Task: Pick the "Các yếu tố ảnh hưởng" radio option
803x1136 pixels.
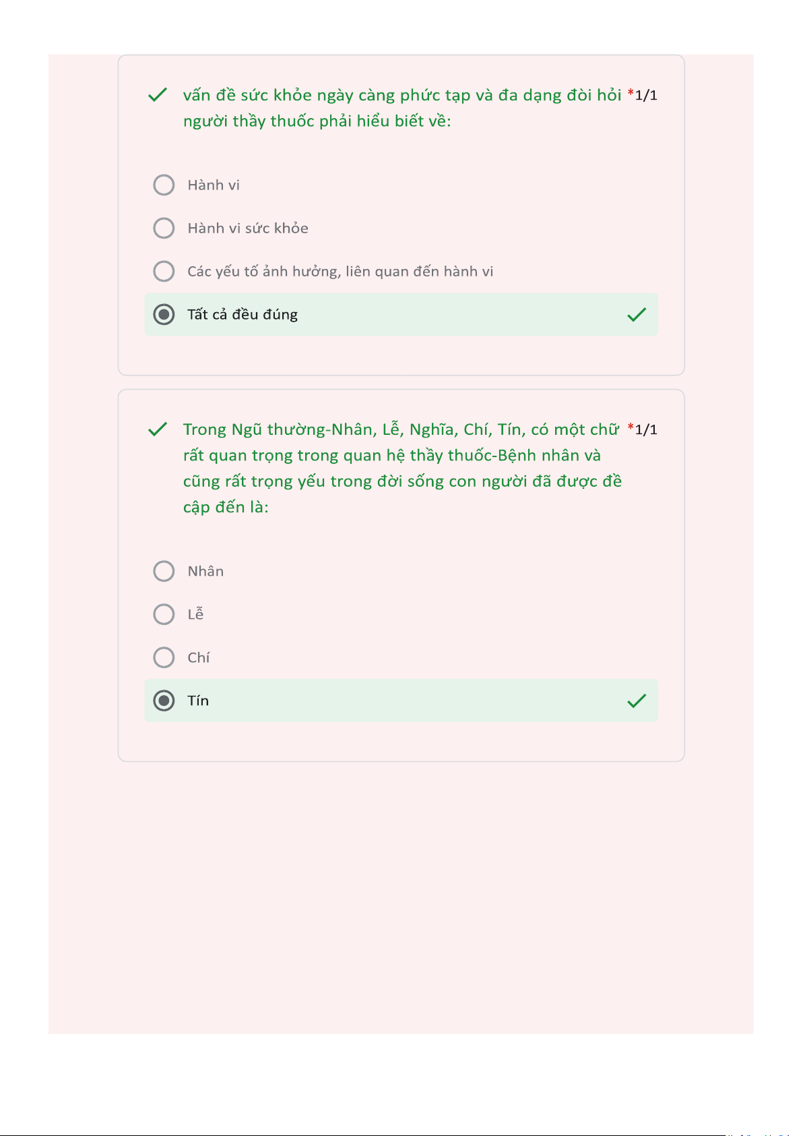Action: pos(164,272)
